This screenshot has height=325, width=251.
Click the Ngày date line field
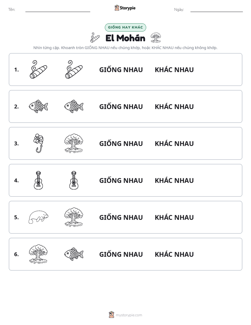pos(217,10)
